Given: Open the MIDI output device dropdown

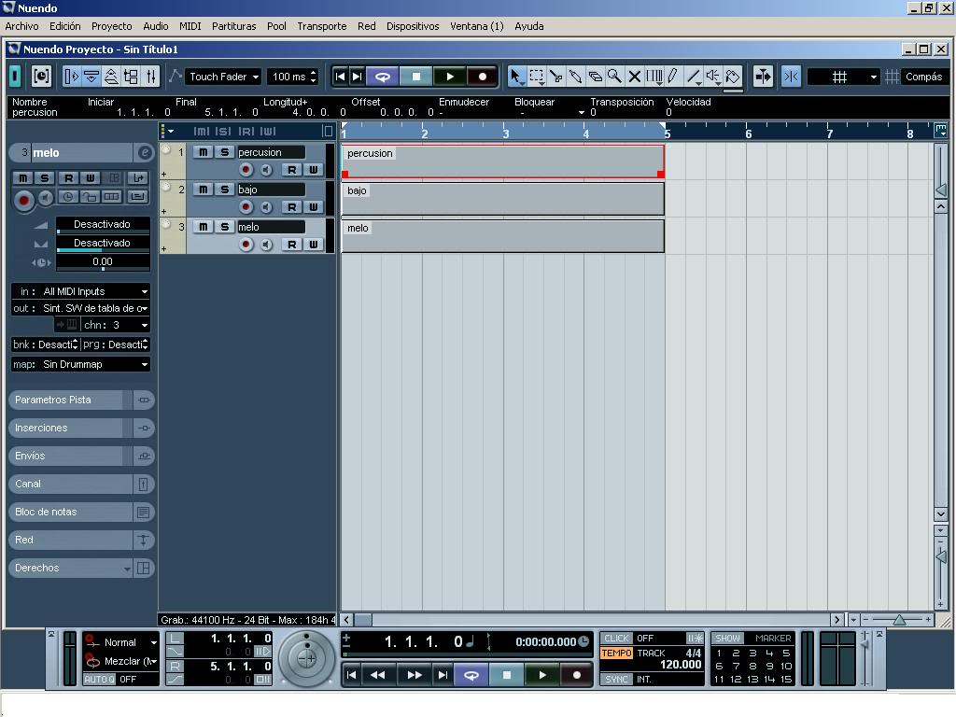Looking at the screenshot, I should pos(80,308).
